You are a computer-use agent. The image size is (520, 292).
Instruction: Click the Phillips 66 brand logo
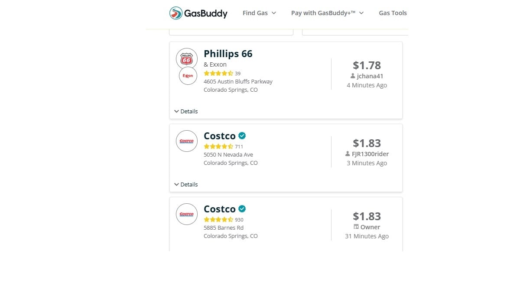pyautogui.click(x=187, y=59)
